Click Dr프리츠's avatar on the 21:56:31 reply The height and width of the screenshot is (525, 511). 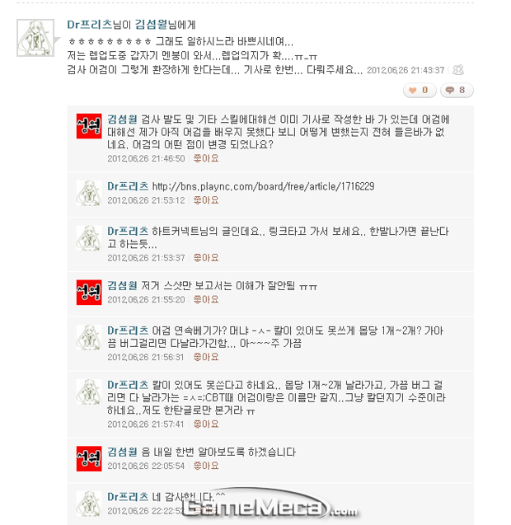tap(89, 338)
